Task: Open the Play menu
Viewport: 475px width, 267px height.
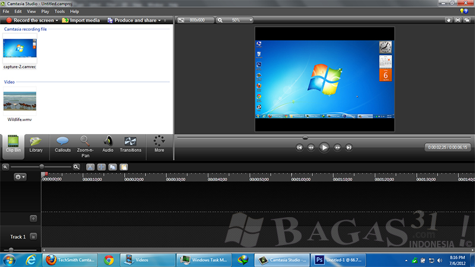Action: pyautogui.click(x=45, y=11)
